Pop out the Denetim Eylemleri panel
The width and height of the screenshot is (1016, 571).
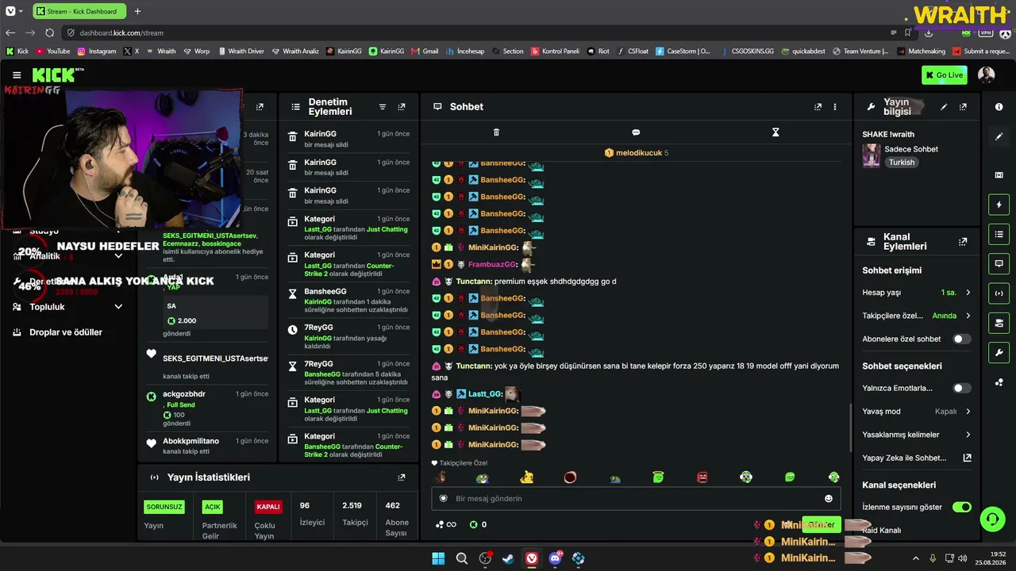coord(402,107)
